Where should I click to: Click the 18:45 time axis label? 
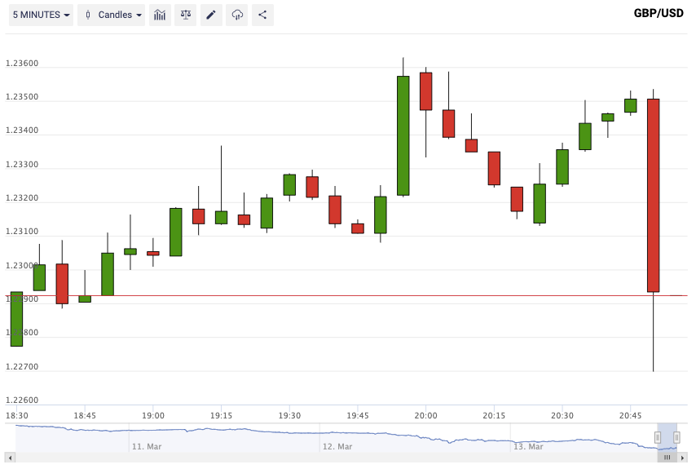click(85, 416)
